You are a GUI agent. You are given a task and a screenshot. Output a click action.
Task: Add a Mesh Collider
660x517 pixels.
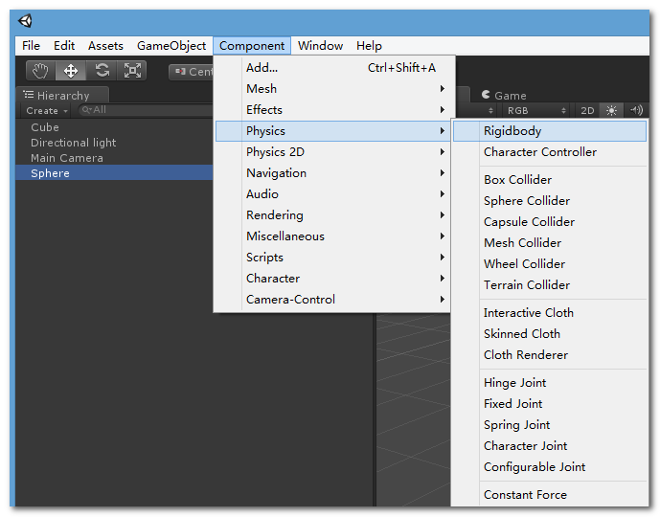550,243
